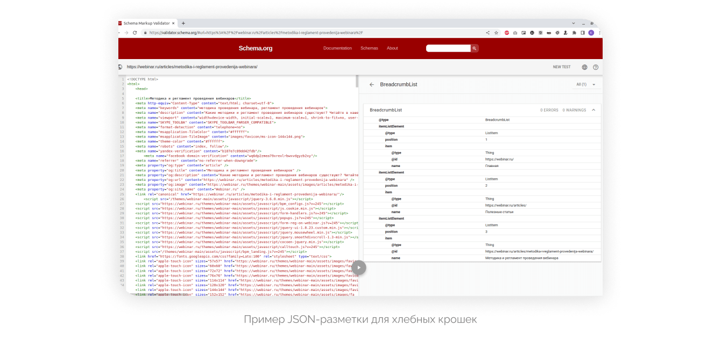Click the Schema Markup Validator browser tab
Screen dimensions: 721x342
click(x=147, y=23)
